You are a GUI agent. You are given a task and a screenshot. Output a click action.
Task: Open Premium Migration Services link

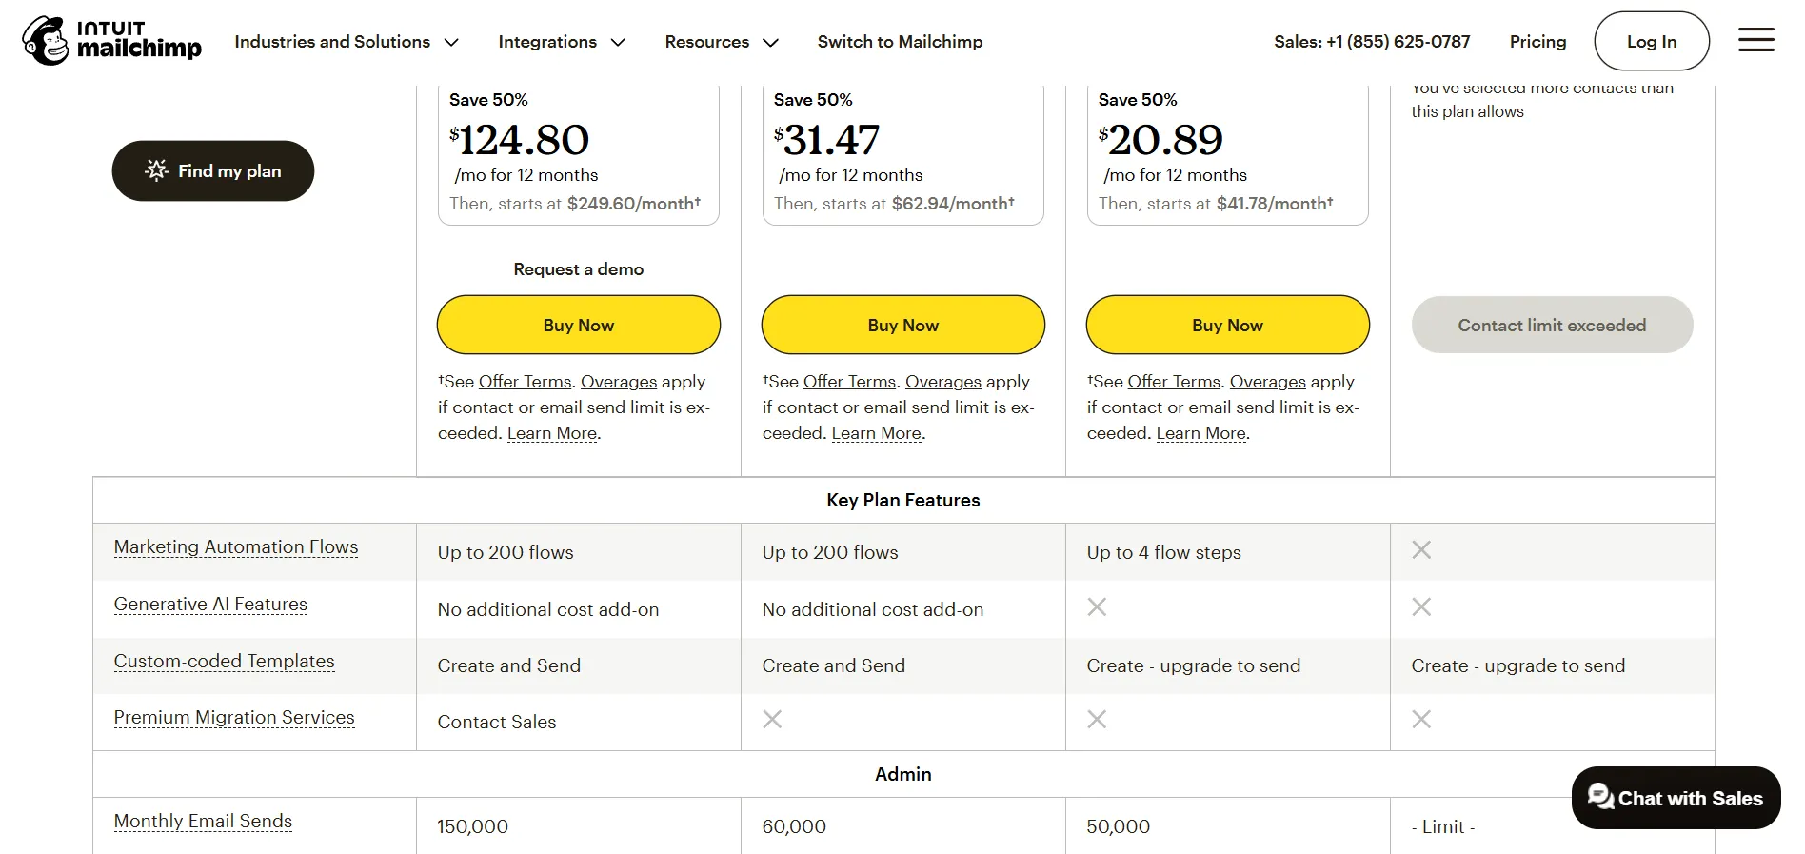click(234, 718)
